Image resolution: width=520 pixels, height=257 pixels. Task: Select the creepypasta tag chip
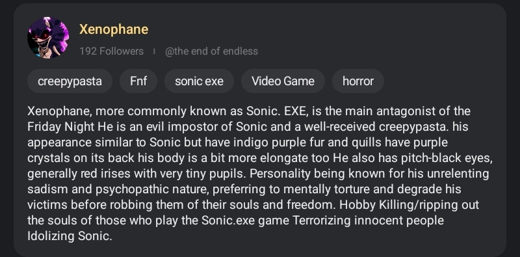pyautogui.click(x=70, y=81)
